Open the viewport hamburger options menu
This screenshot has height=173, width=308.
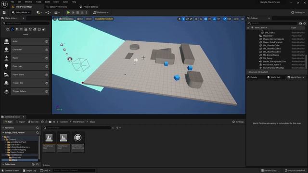click(55, 19)
